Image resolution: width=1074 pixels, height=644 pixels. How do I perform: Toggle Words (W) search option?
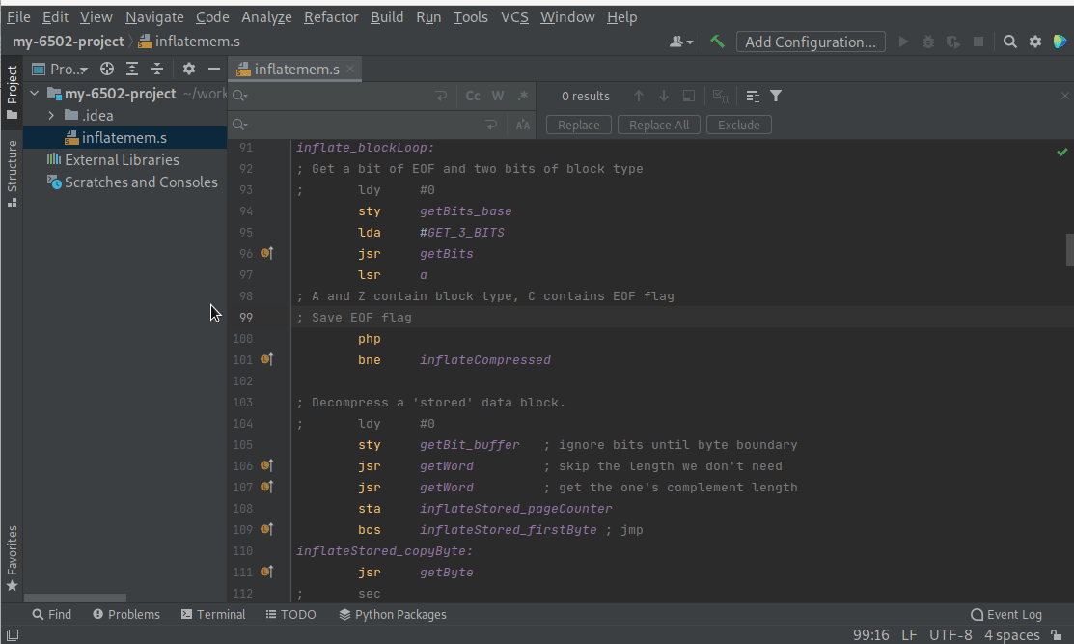tap(498, 96)
